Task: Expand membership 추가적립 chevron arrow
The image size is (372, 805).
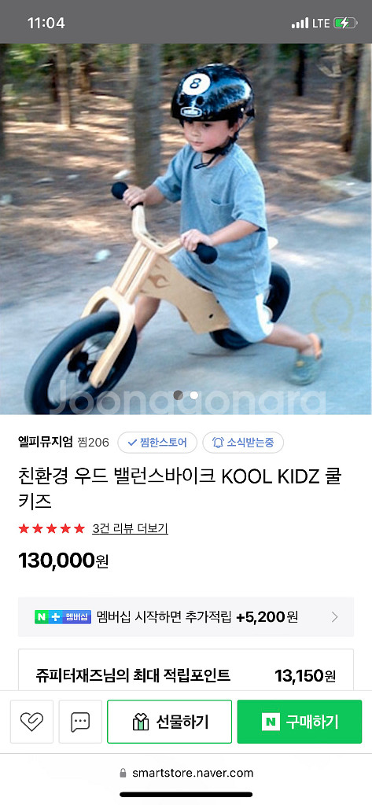Action: click(334, 616)
